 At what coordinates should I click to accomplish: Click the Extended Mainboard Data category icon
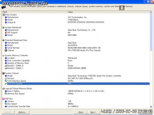3,40
